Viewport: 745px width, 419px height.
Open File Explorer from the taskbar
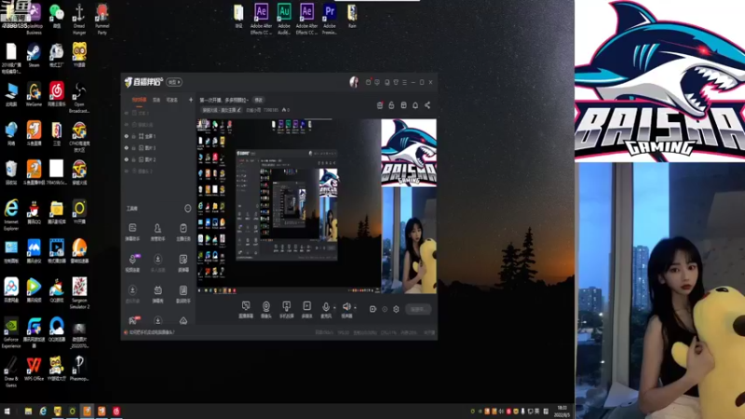[x=29, y=411]
